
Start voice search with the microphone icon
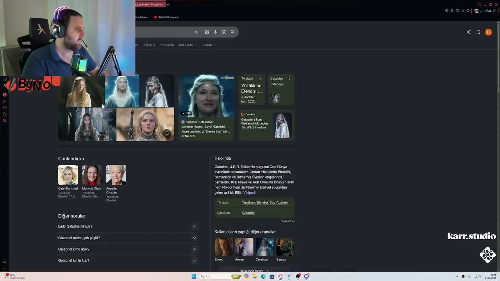215,32
